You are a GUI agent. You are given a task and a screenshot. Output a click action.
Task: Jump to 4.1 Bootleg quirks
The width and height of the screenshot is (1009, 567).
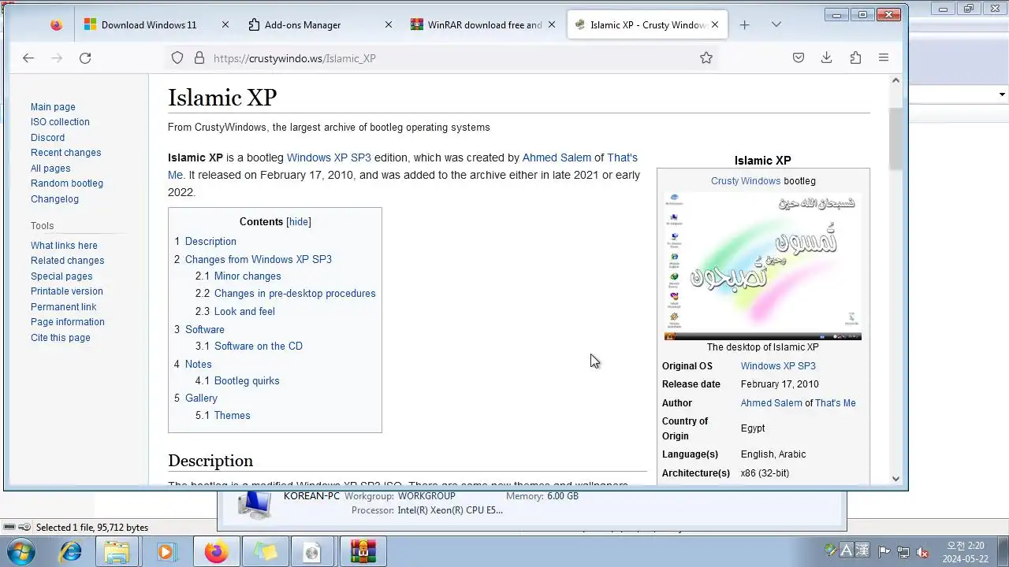[x=237, y=381]
